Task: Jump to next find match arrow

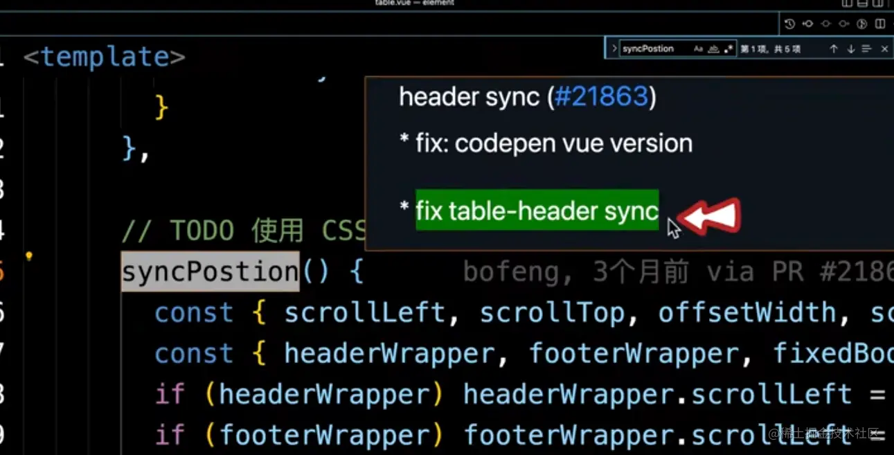Action: (x=851, y=49)
